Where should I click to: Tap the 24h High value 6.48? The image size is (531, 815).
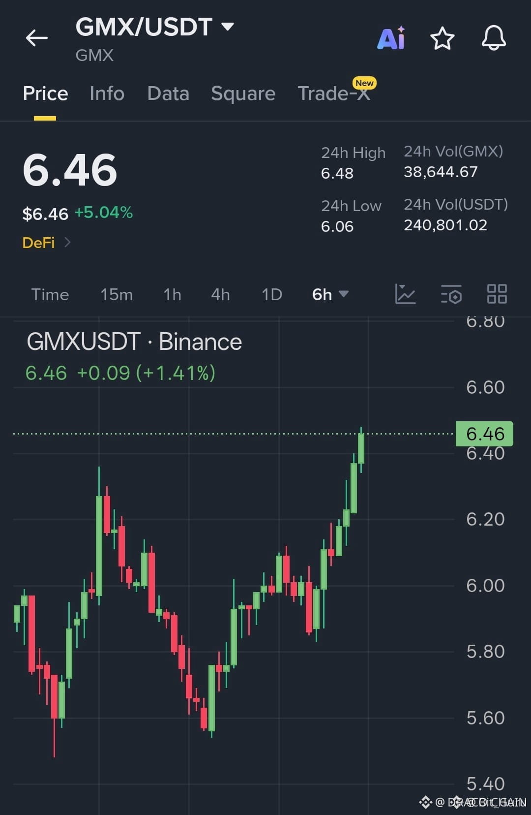click(x=337, y=173)
